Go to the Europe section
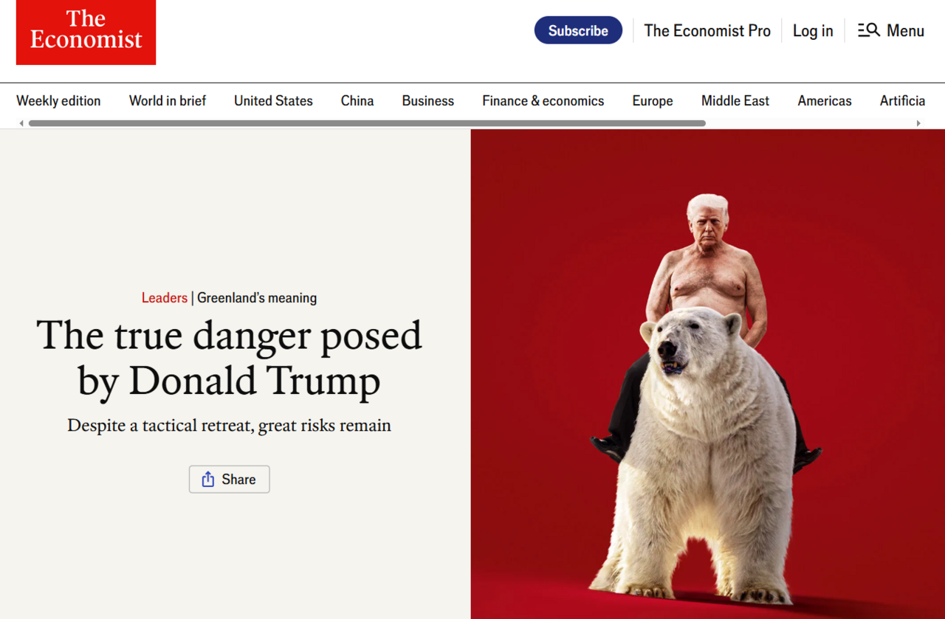The width and height of the screenshot is (945, 619). point(653,101)
